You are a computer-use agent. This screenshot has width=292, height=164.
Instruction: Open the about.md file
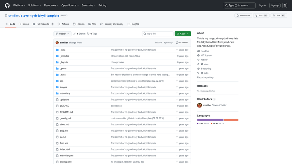[x=65, y=125]
